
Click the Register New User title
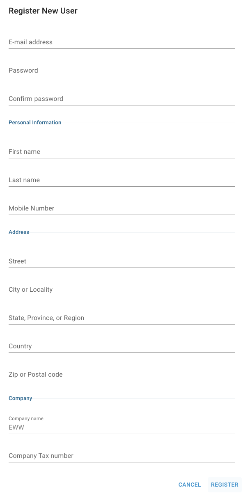click(x=43, y=11)
